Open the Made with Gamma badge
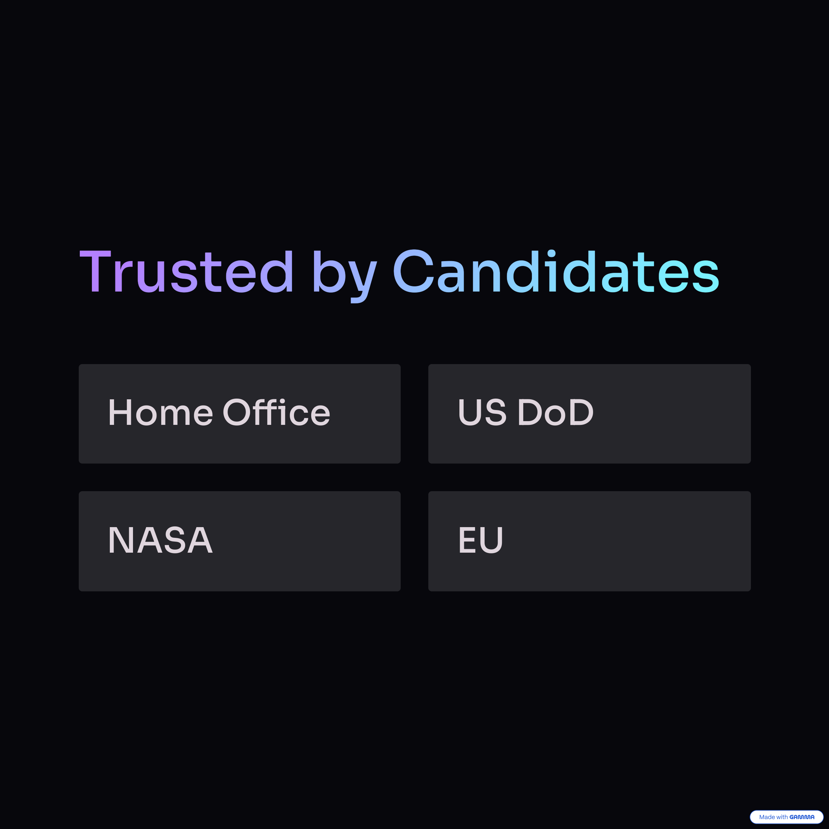The image size is (829, 829). coord(787,817)
